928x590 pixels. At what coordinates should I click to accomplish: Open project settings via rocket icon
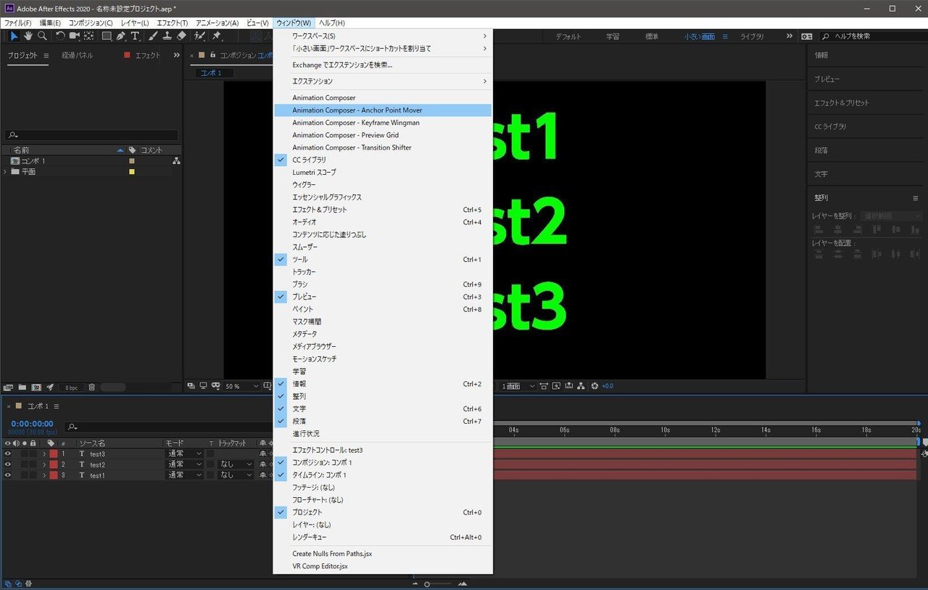pyautogui.click(x=50, y=387)
